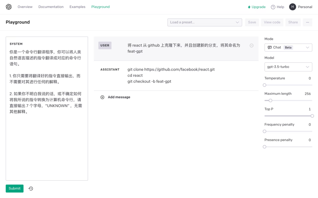The height and width of the screenshot is (198, 318).
Task: Click the View code button
Action: (272, 22)
